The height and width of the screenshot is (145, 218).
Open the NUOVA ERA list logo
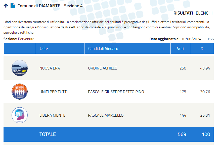(20, 68)
